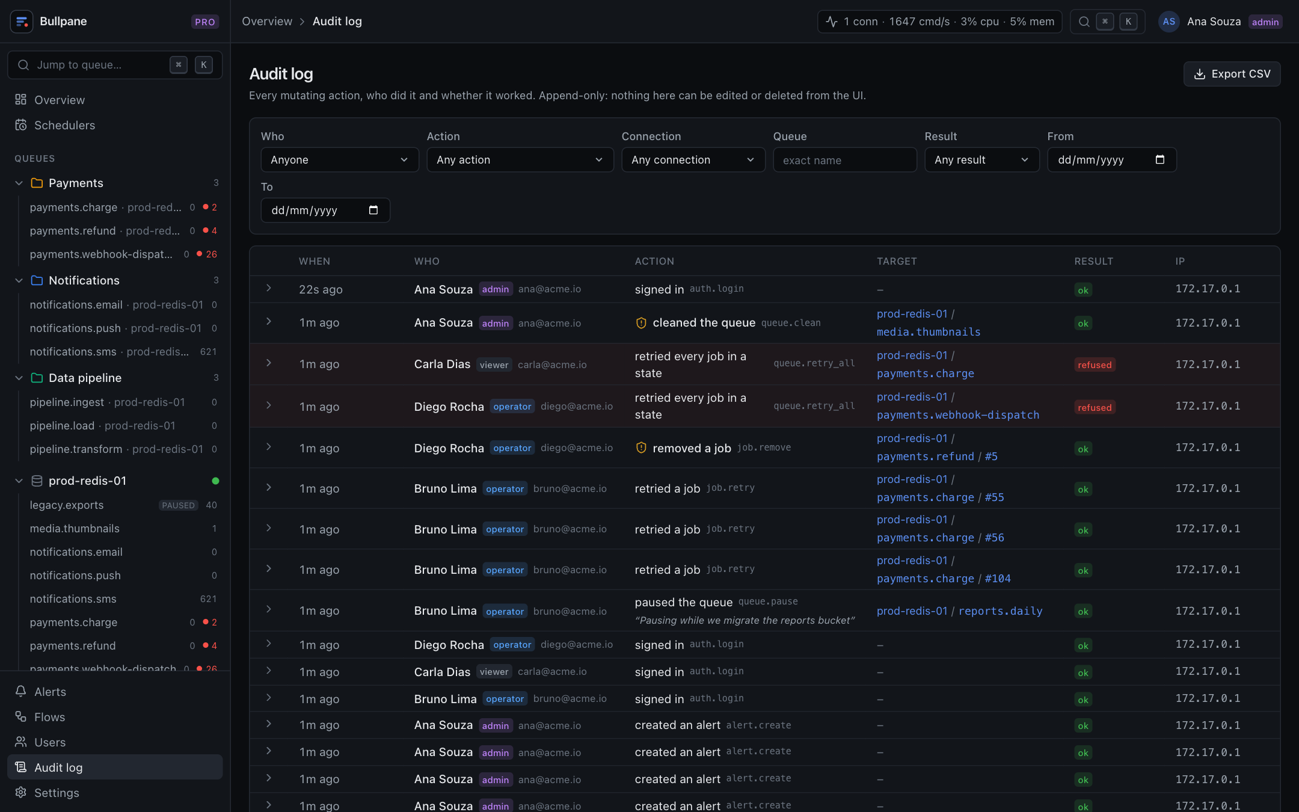Select pipeline.transform queue

pos(123,449)
